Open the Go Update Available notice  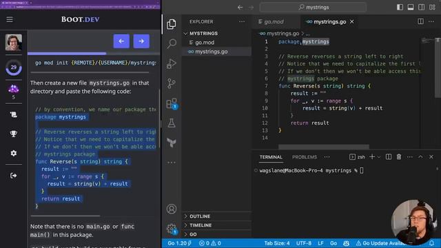(381, 243)
